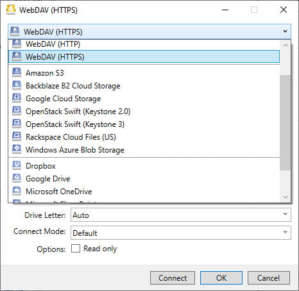Click the drive icon in the storage type combo box

[x=15, y=31]
